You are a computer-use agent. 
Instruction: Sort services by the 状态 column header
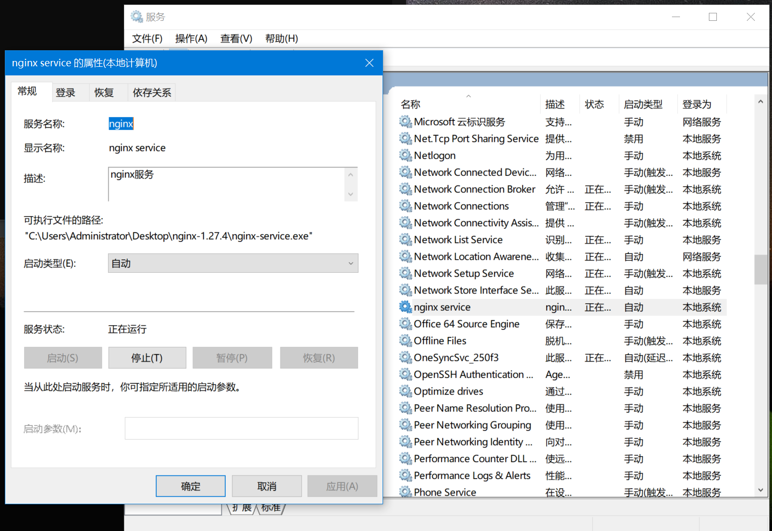click(599, 104)
